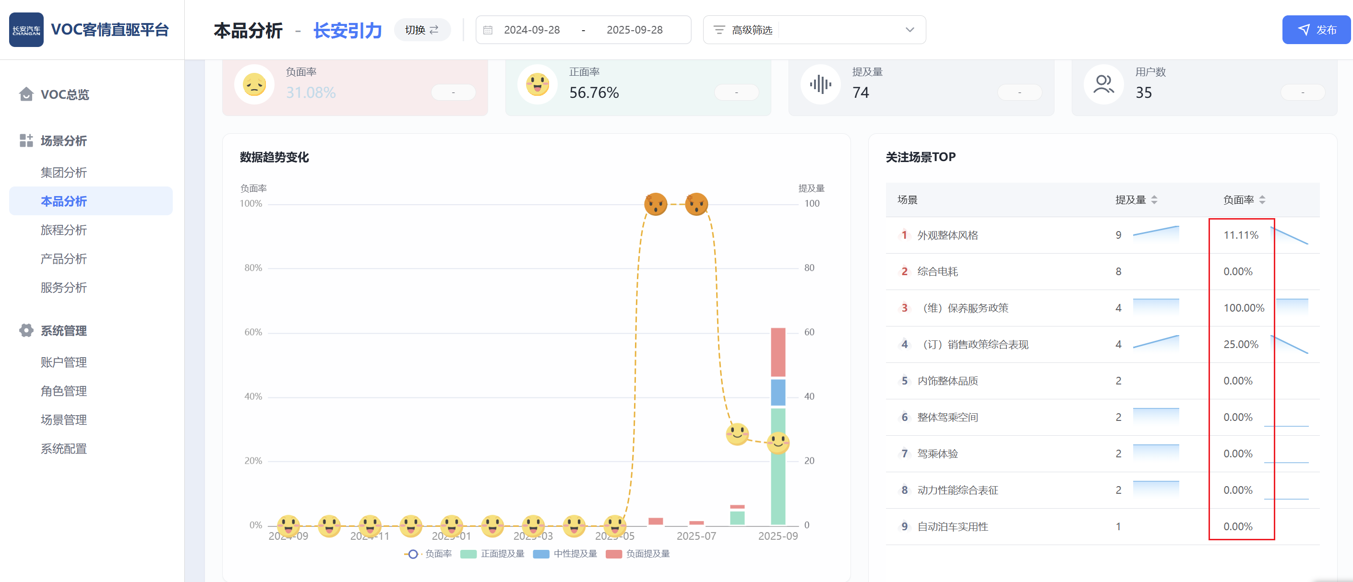
Task: Sort table by 提及量 column
Action: (1154, 200)
